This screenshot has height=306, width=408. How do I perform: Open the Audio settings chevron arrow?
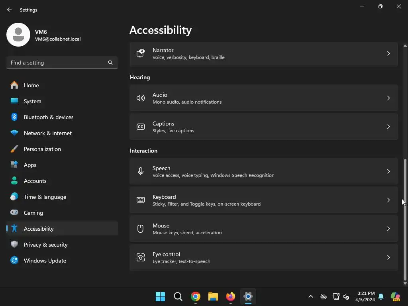(388, 98)
